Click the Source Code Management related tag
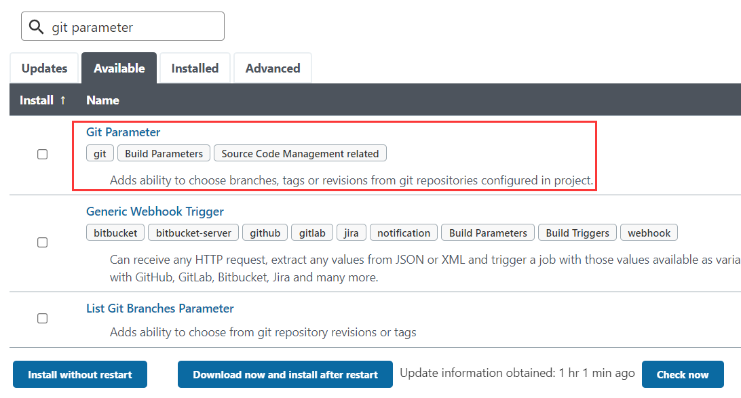 click(x=300, y=153)
